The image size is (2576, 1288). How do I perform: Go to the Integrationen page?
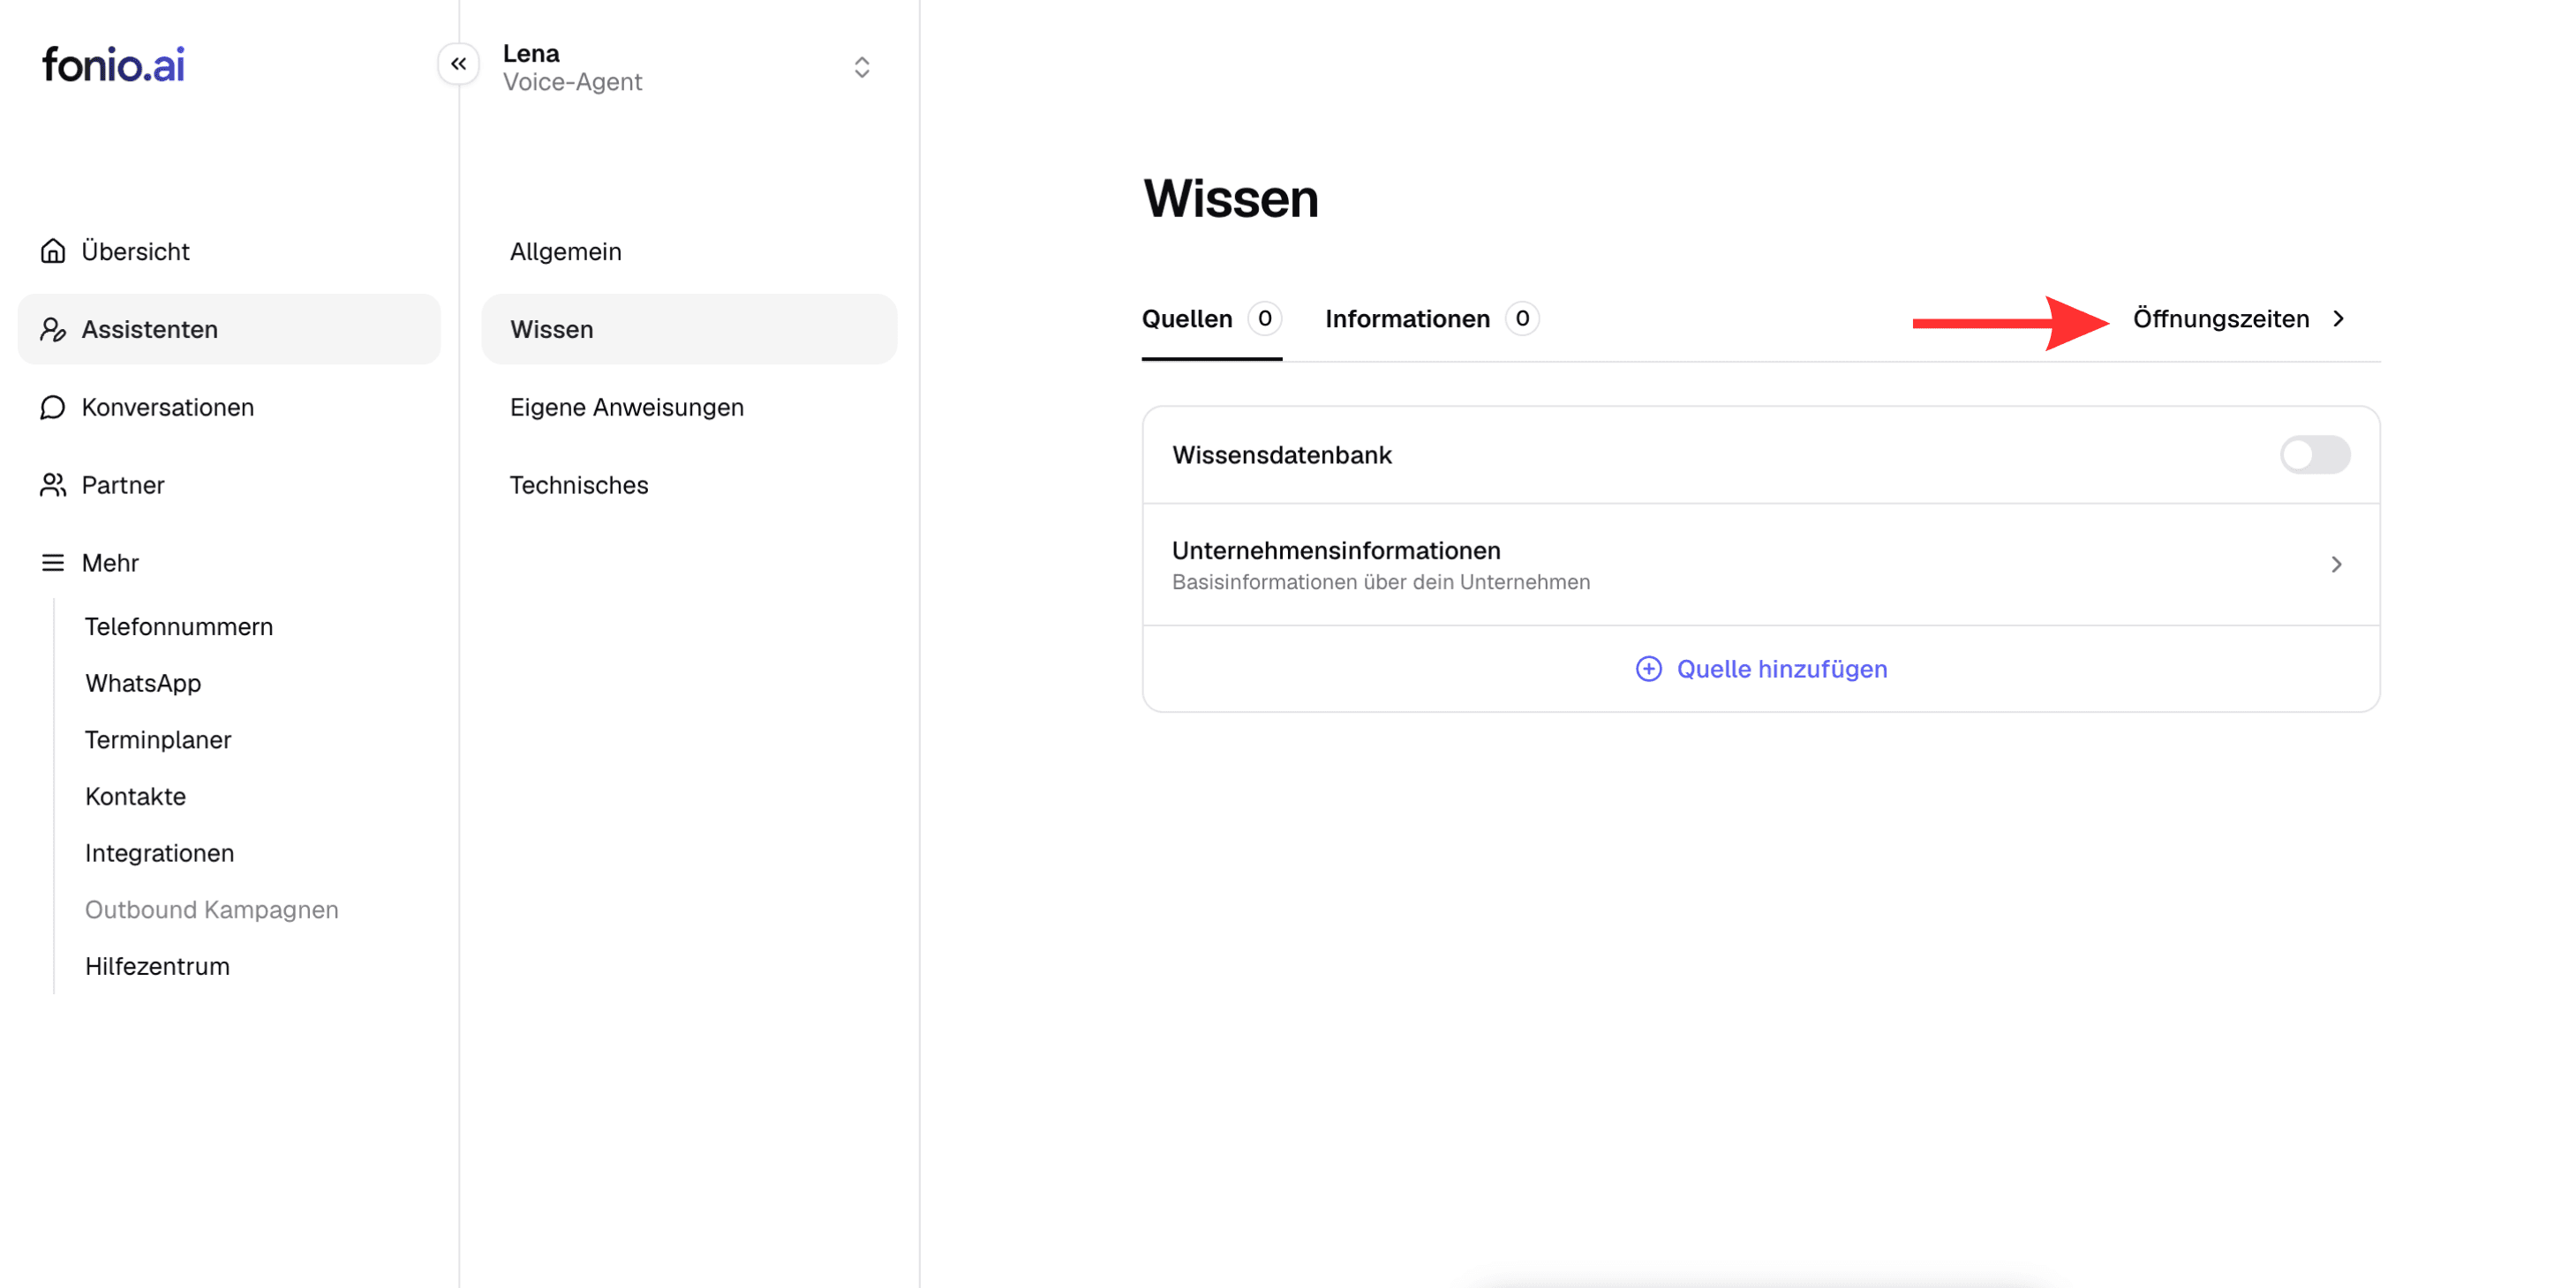[159, 852]
